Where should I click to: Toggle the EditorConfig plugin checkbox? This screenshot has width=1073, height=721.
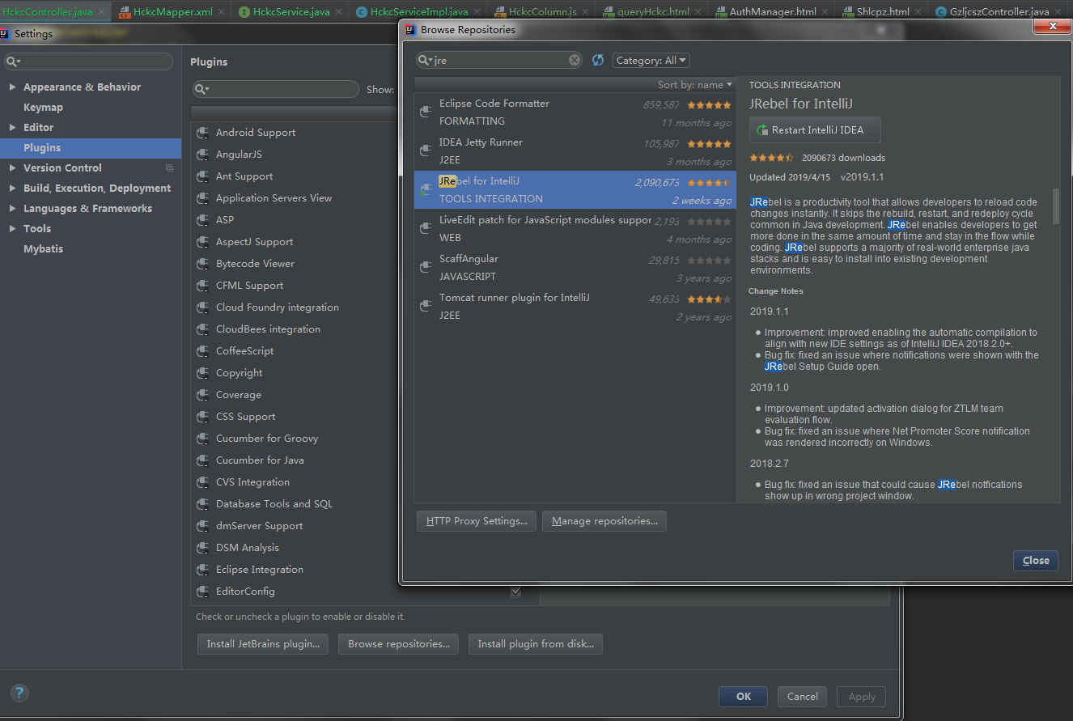[x=515, y=592]
